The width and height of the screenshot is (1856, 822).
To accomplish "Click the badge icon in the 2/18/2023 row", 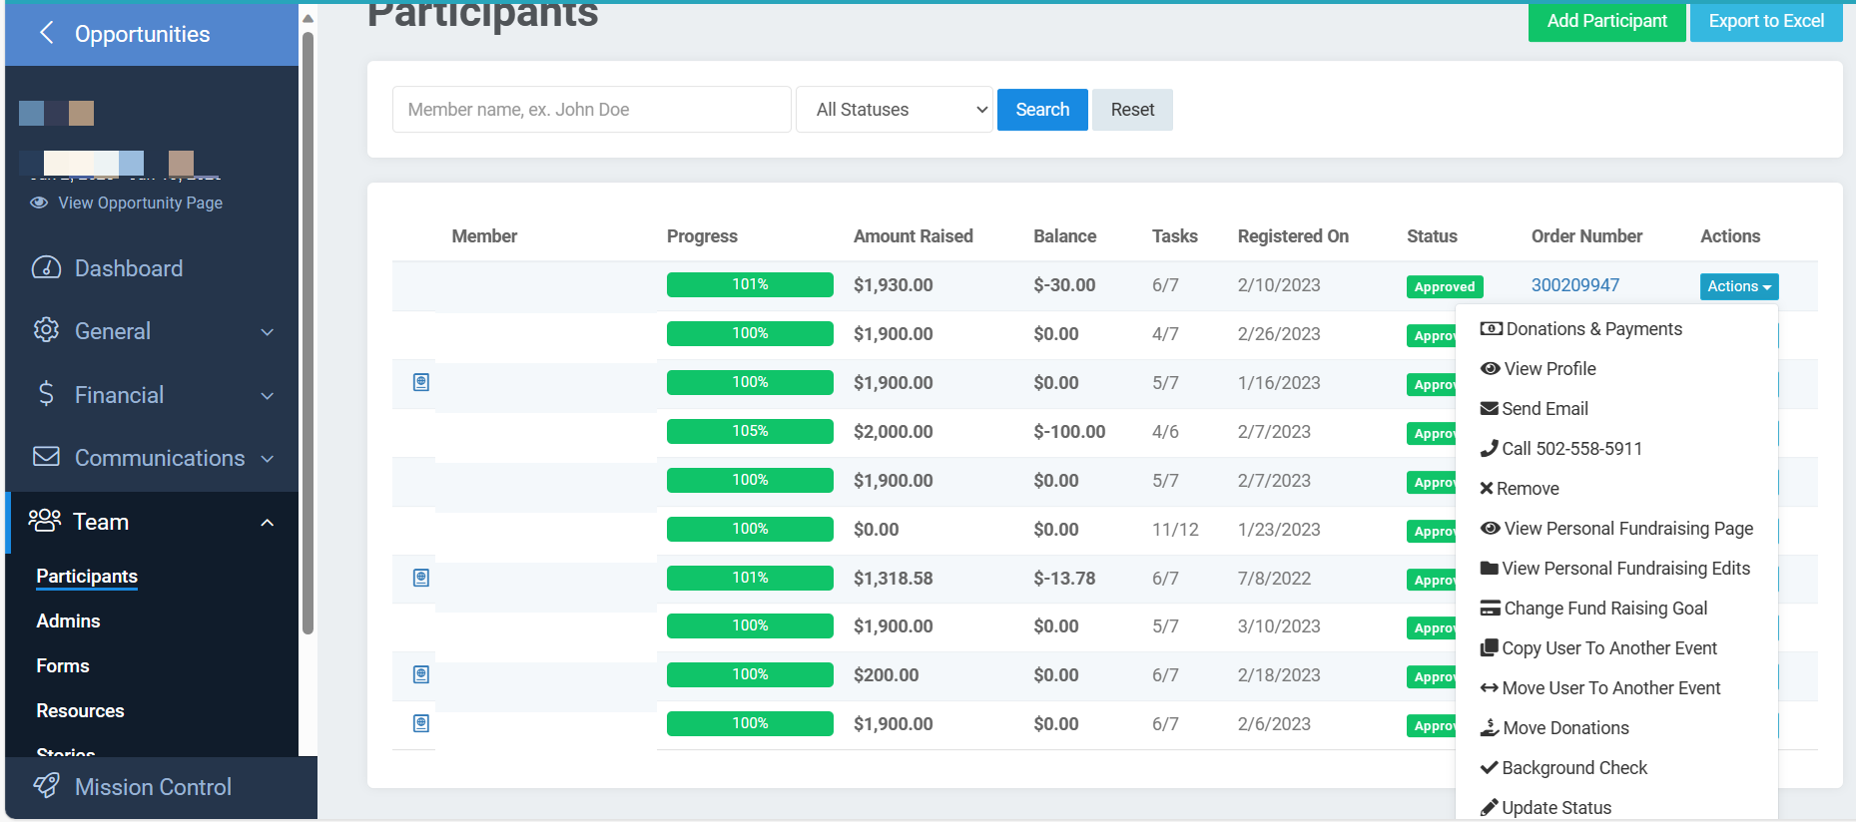I will [421, 674].
